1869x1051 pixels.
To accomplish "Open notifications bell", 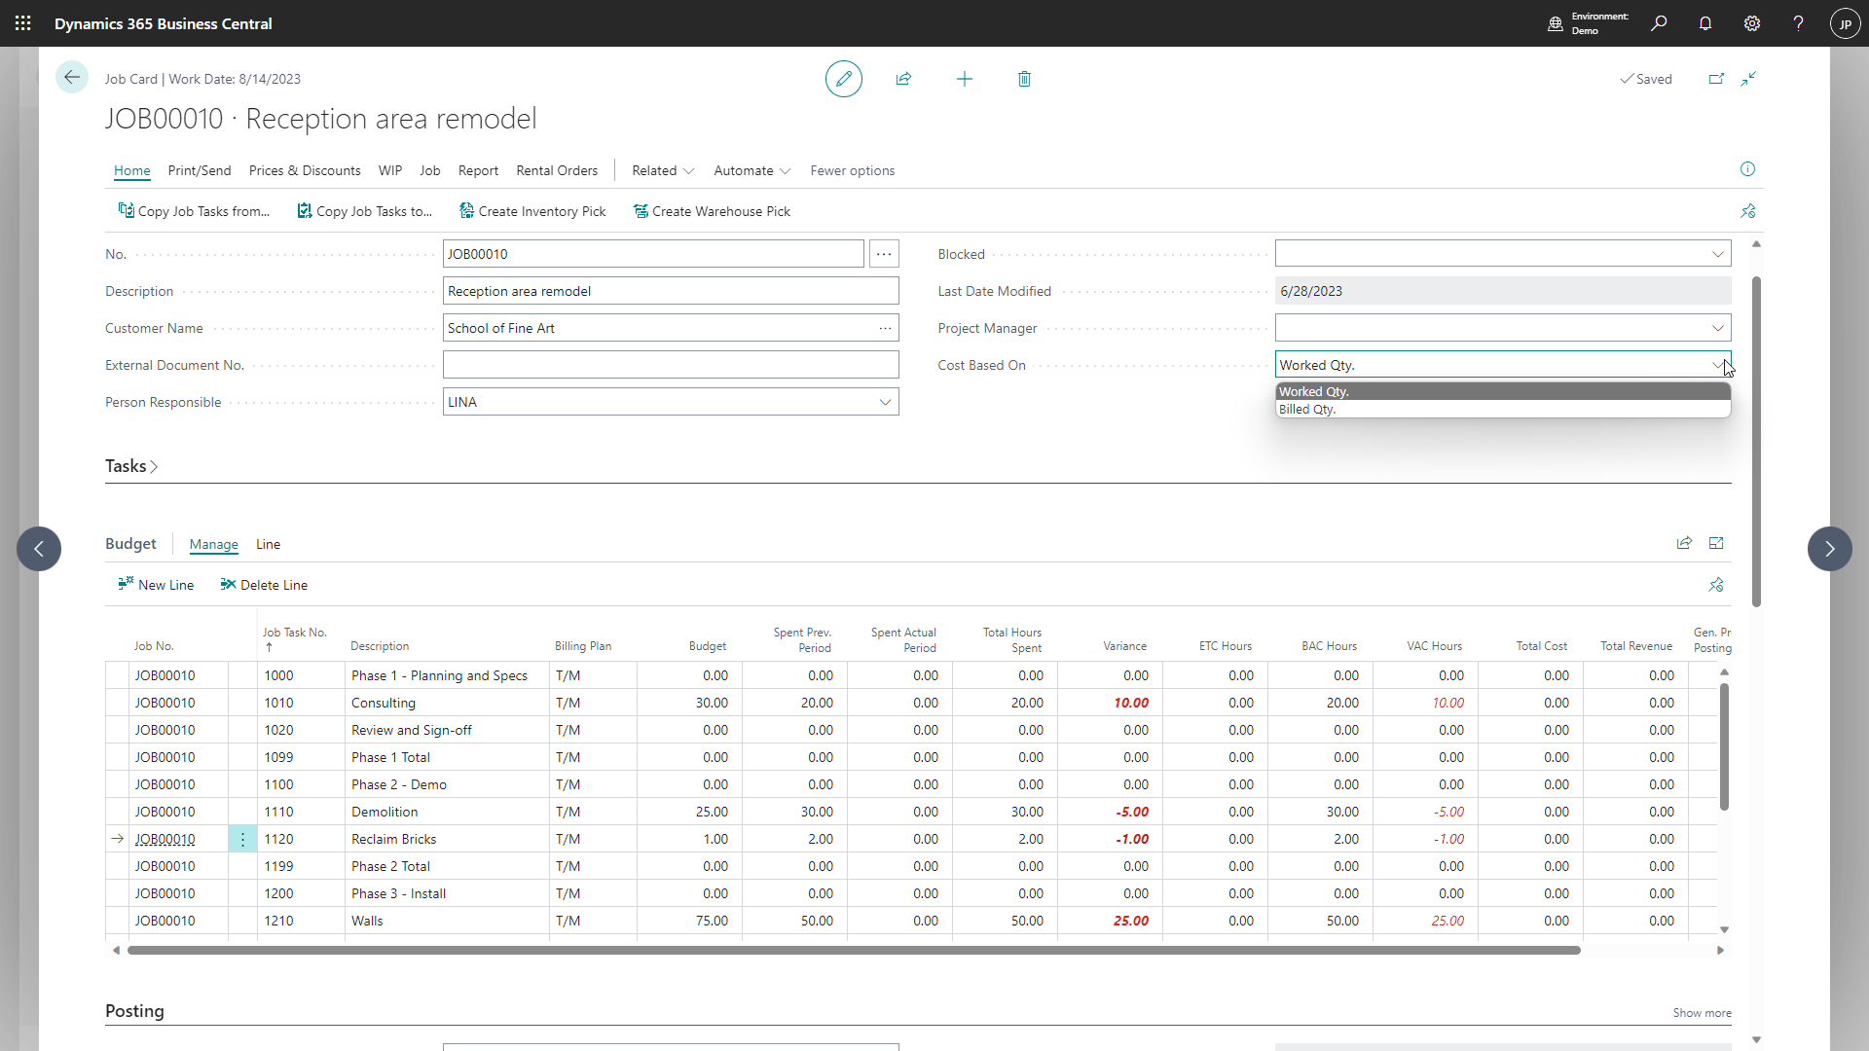I will [1705, 23].
